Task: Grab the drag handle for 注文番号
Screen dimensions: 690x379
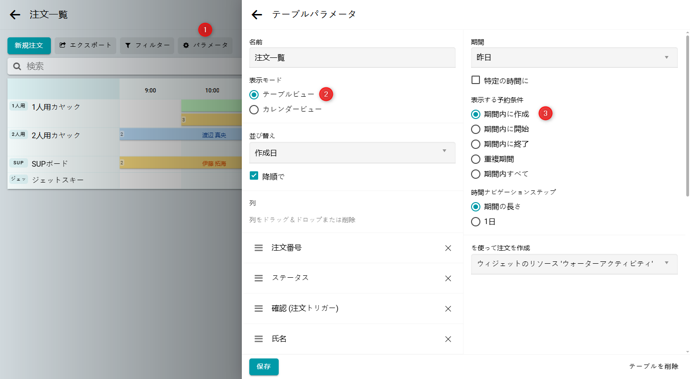Action: (x=259, y=248)
